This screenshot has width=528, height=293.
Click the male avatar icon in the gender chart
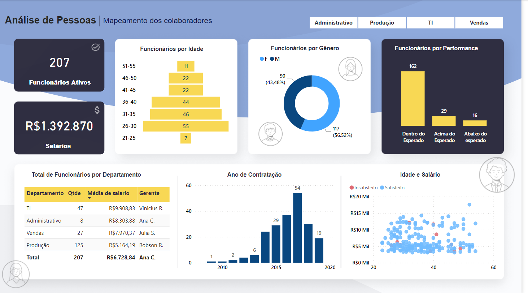(x=271, y=134)
